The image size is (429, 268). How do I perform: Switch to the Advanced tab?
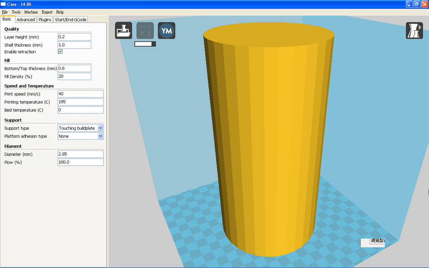(x=26, y=20)
